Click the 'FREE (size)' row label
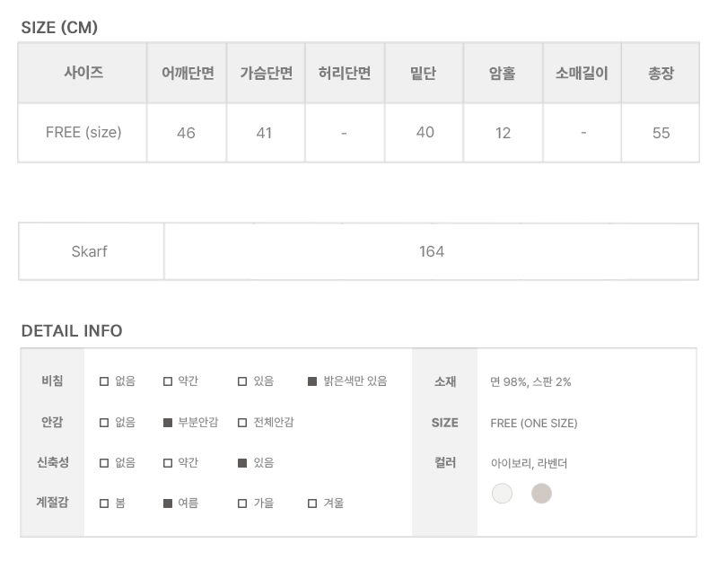Screen dimensions: 718x569 [x=83, y=132]
